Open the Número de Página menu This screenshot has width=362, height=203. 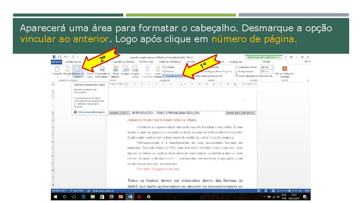click(x=78, y=71)
